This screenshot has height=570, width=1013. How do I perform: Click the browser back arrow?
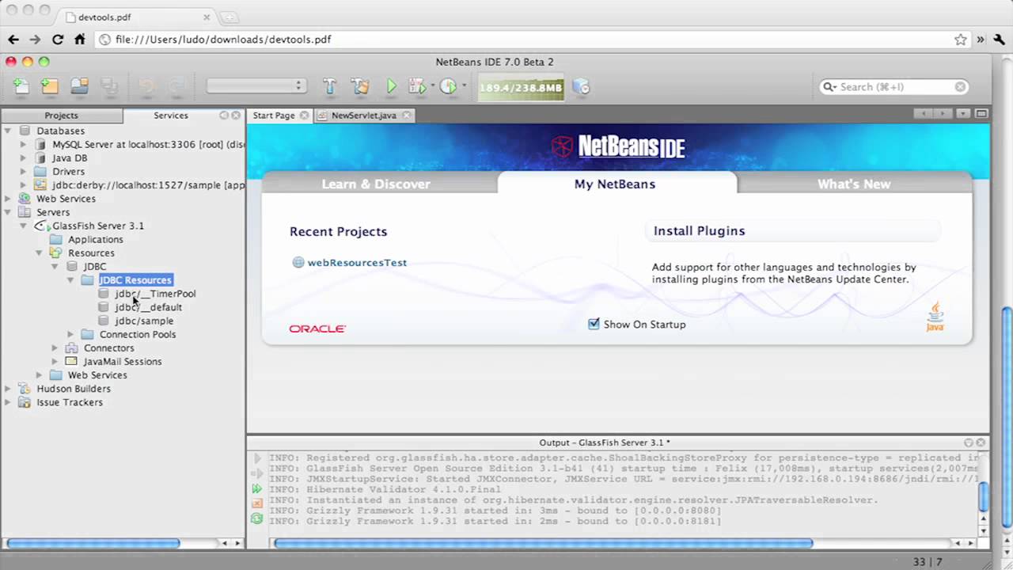pos(13,39)
